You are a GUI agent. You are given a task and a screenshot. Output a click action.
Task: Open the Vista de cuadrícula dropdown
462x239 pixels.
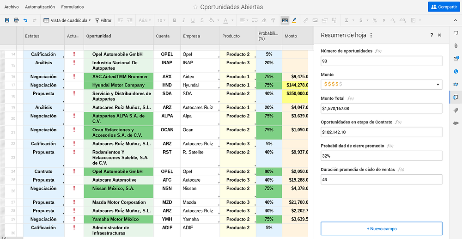(x=67, y=20)
